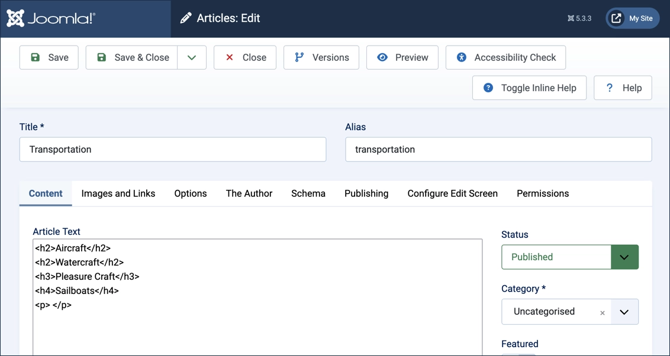Toggle Inline Help for form fields

click(x=529, y=88)
